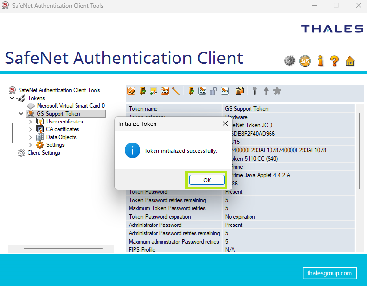Image resolution: width=367 pixels, height=286 pixels.
Task: Click Change Token Password icon with orange border
Action: click(x=165, y=91)
